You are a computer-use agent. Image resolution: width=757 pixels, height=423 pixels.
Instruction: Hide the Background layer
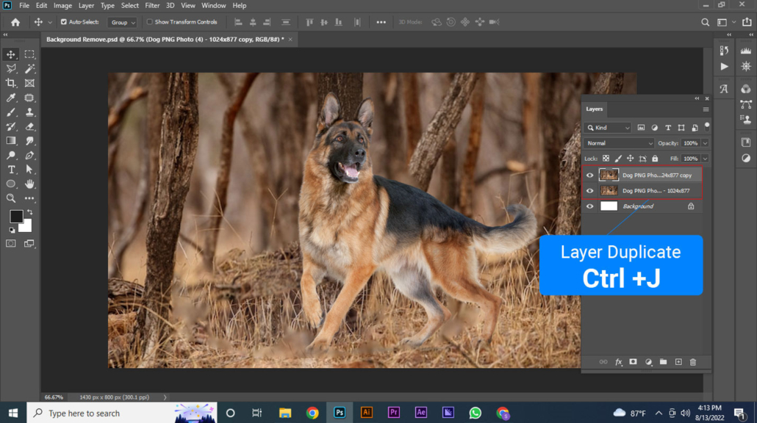pos(589,206)
